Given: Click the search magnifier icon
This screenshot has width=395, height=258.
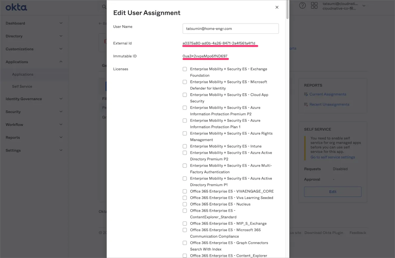Looking at the screenshot, I should click(x=104, y=7).
